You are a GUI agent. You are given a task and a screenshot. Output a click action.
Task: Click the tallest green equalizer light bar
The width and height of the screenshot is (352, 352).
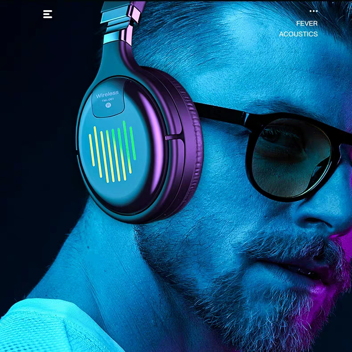point(125,147)
